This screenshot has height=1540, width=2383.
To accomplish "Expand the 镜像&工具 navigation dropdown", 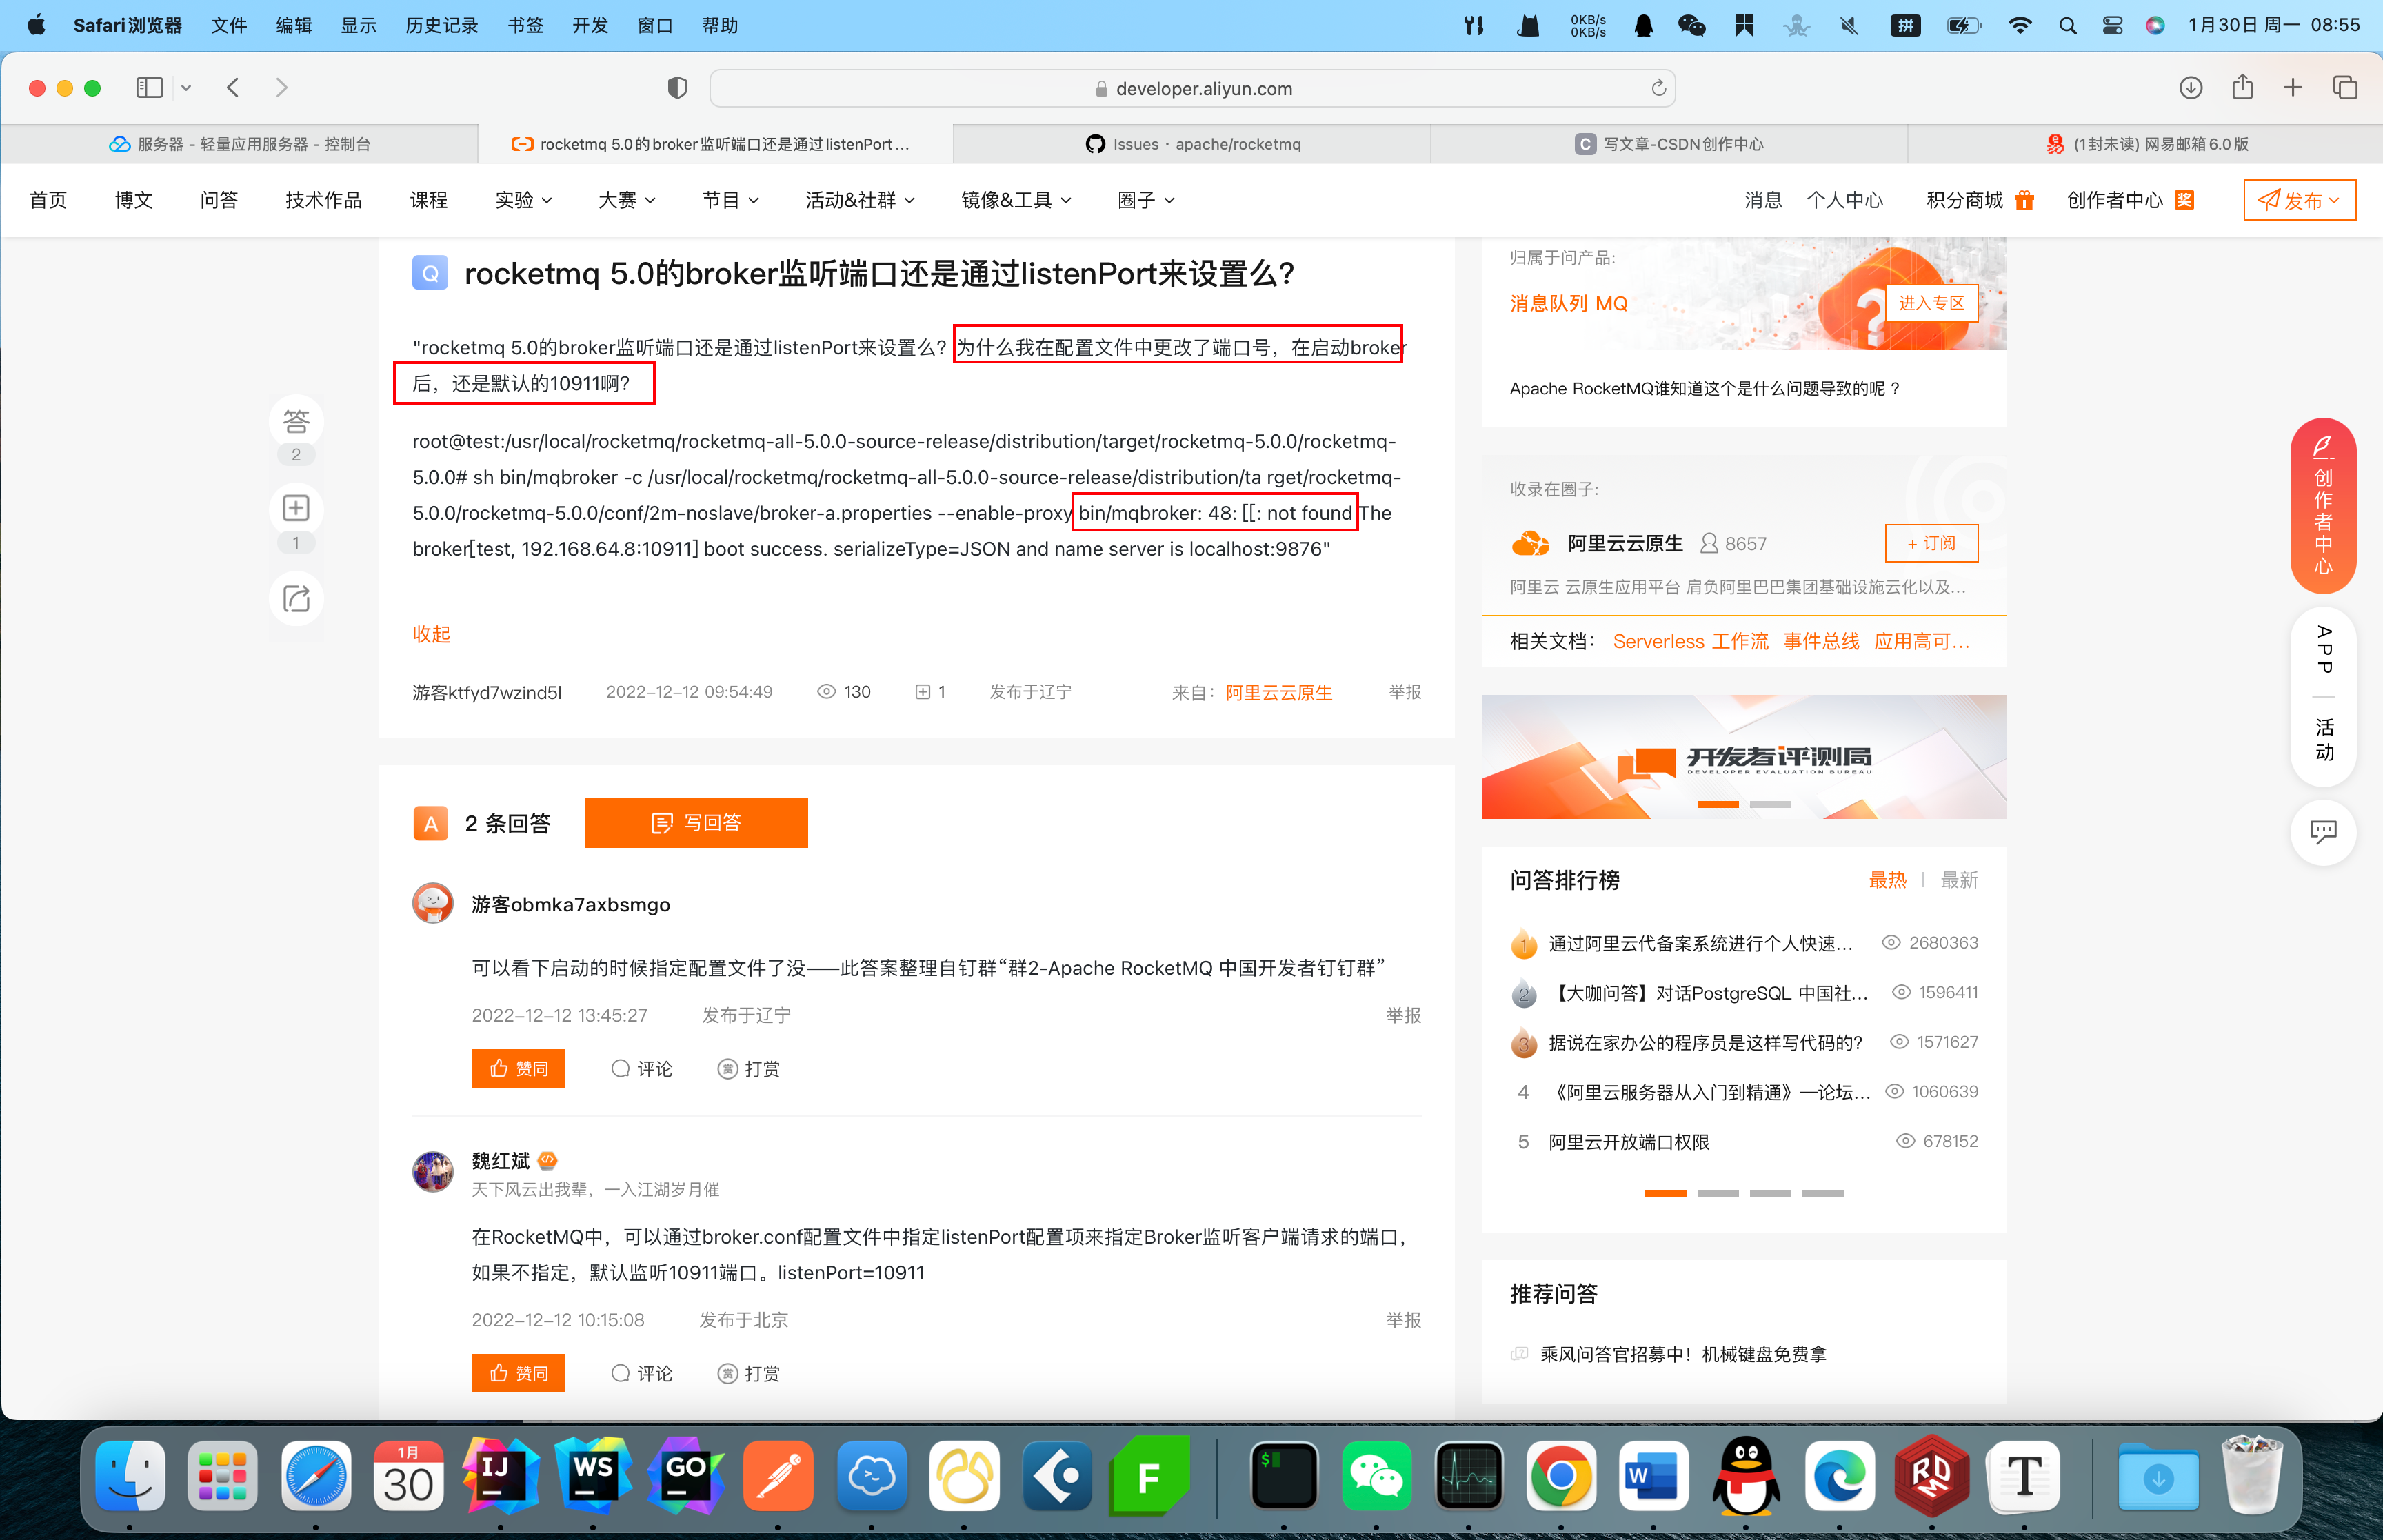I will 1016,200.
